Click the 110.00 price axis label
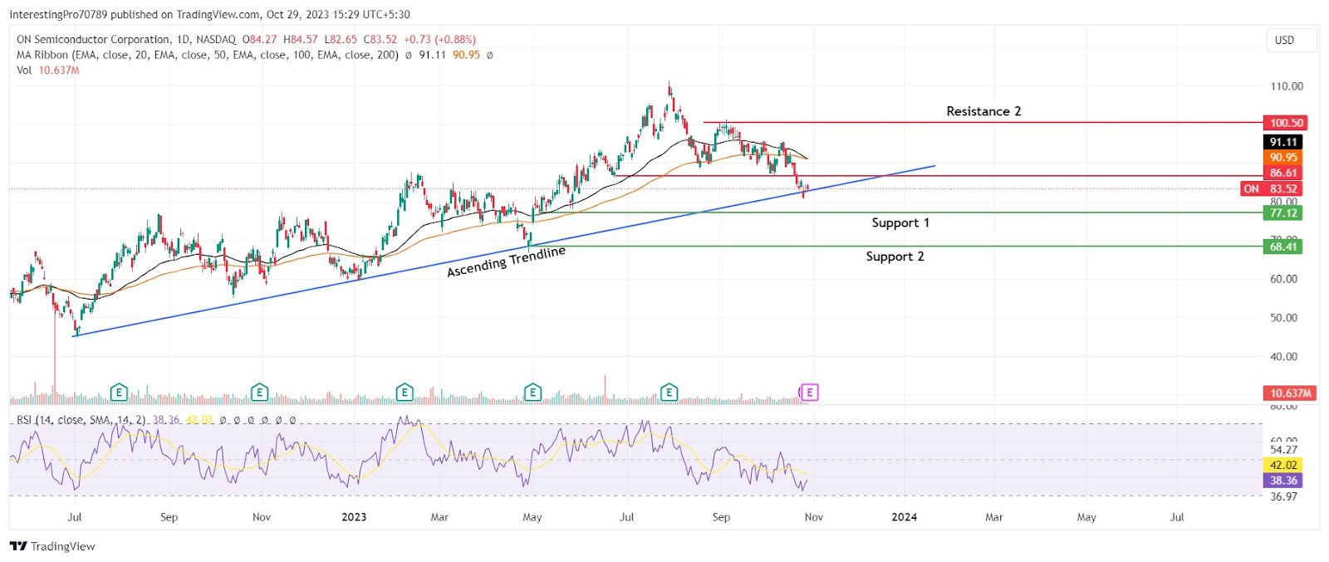This screenshot has width=1329, height=562. 1287,86
